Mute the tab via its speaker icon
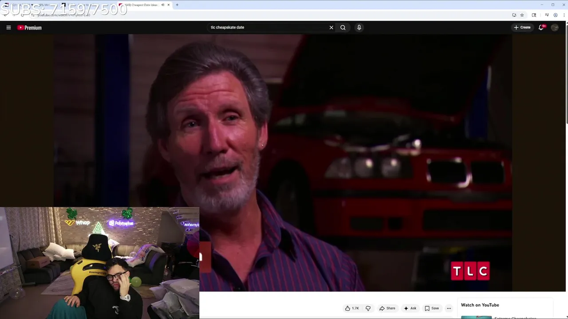568x319 pixels. click(x=162, y=5)
